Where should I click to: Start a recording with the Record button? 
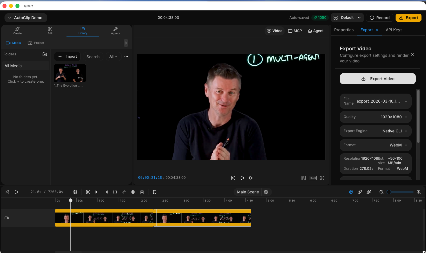[x=380, y=17]
